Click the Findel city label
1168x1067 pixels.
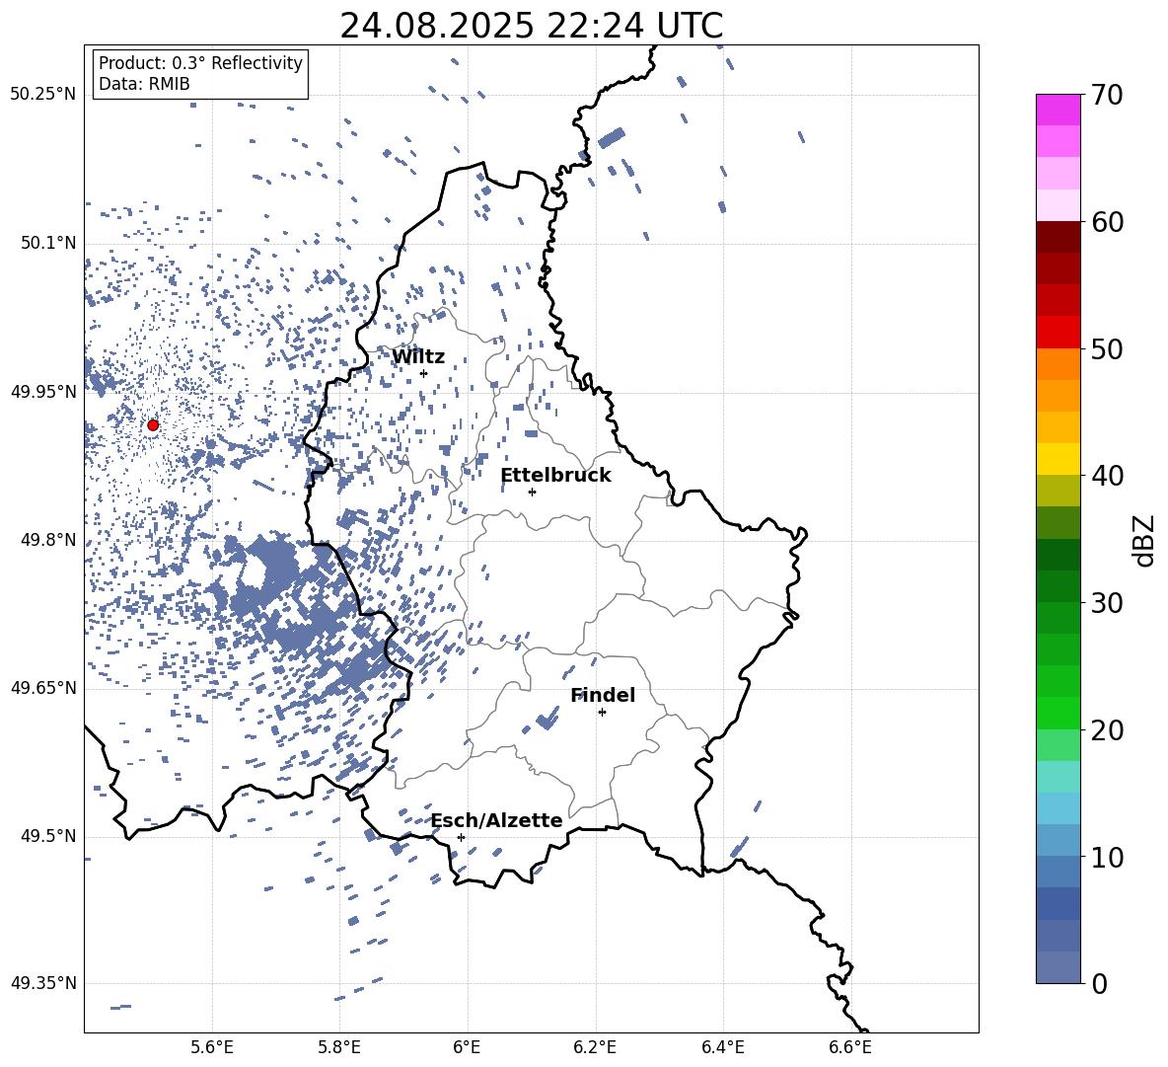(603, 695)
